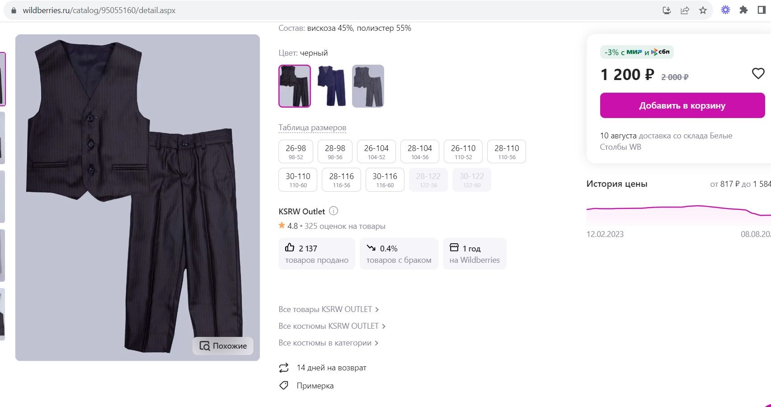
Task: Expand all products of KSRW OUTLET
Action: [329, 309]
